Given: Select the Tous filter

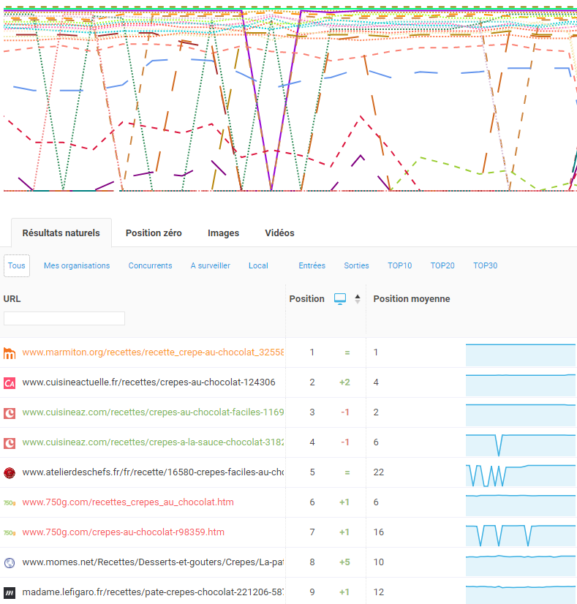Looking at the screenshot, I should click(x=17, y=265).
